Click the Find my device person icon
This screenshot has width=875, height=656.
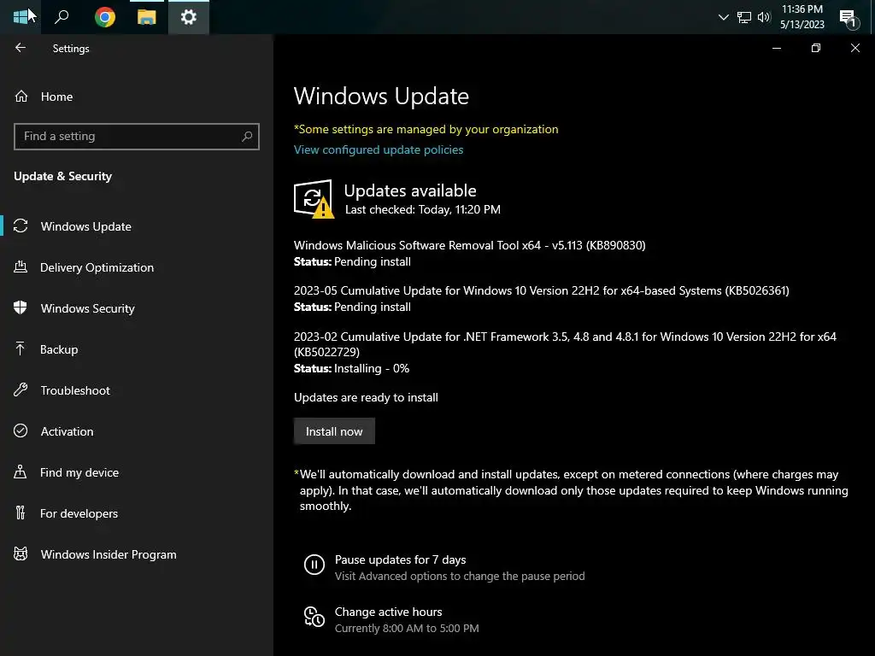pos(21,471)
